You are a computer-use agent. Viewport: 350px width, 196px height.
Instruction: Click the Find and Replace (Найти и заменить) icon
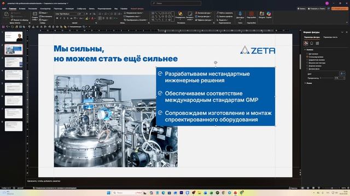pyautogui.click(x=225, y=13)
